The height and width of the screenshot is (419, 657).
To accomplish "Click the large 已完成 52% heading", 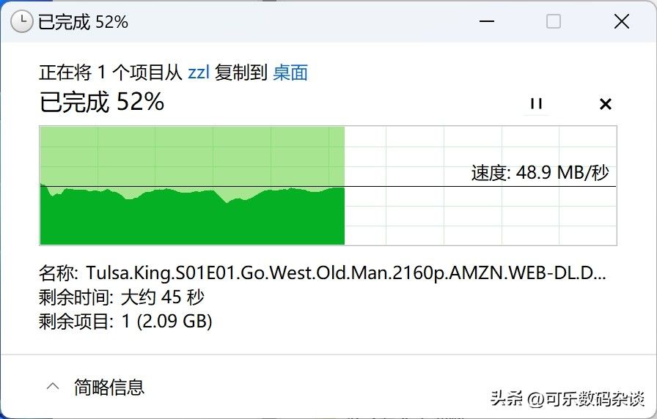I will (102, 102).
